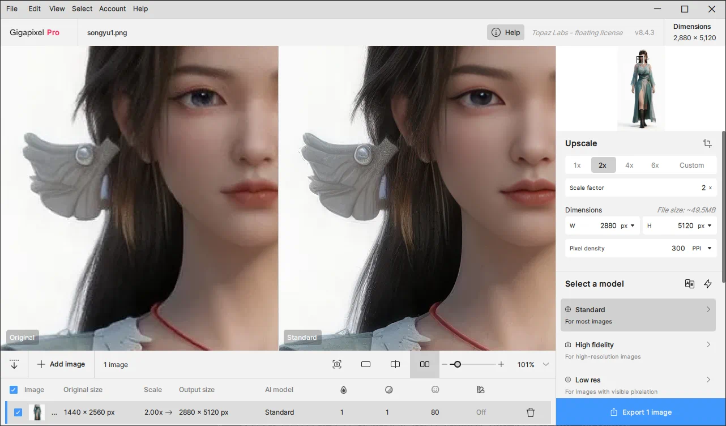This screenshot has width=726, height=426.
Task: Click the zoom in plus icon
Action: pos(501,364)
